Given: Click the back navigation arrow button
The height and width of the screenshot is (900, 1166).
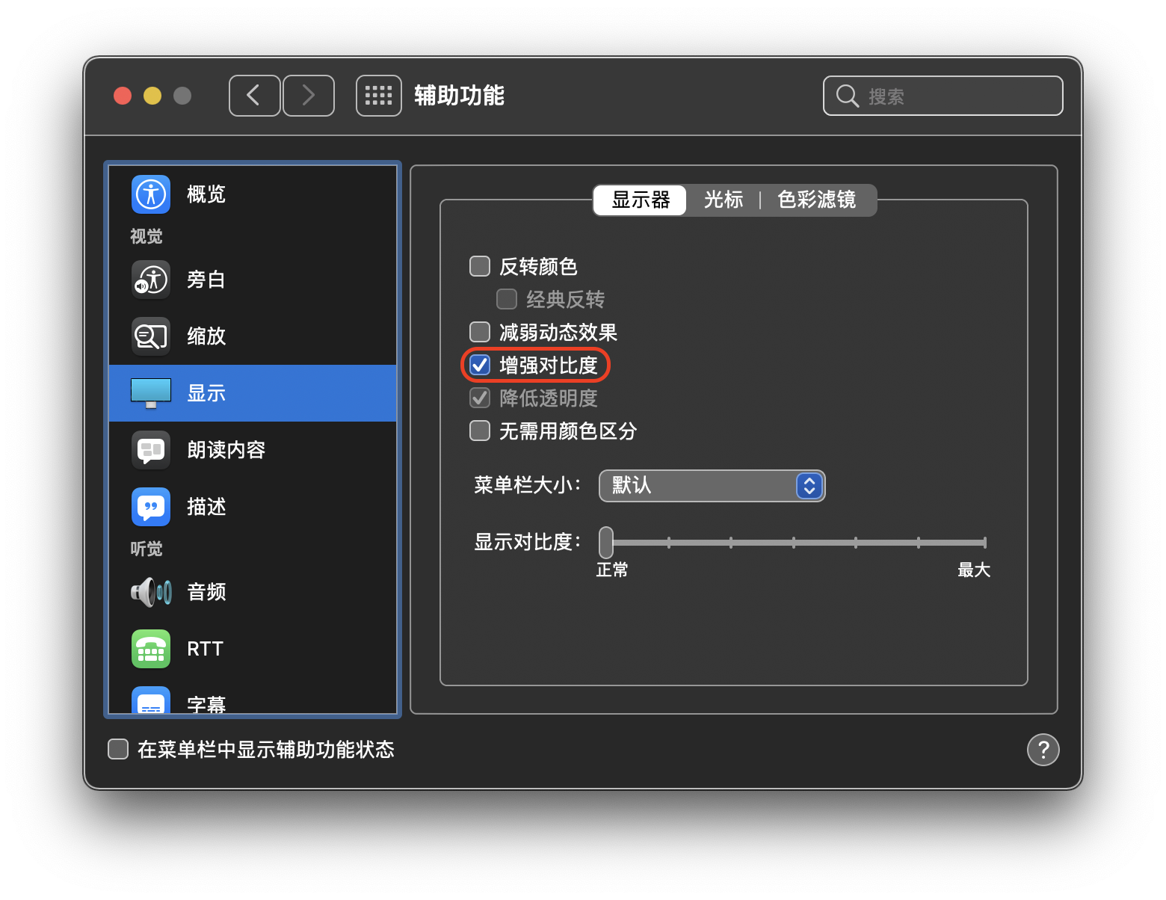Looking at the screenshot, I should 254,96.
